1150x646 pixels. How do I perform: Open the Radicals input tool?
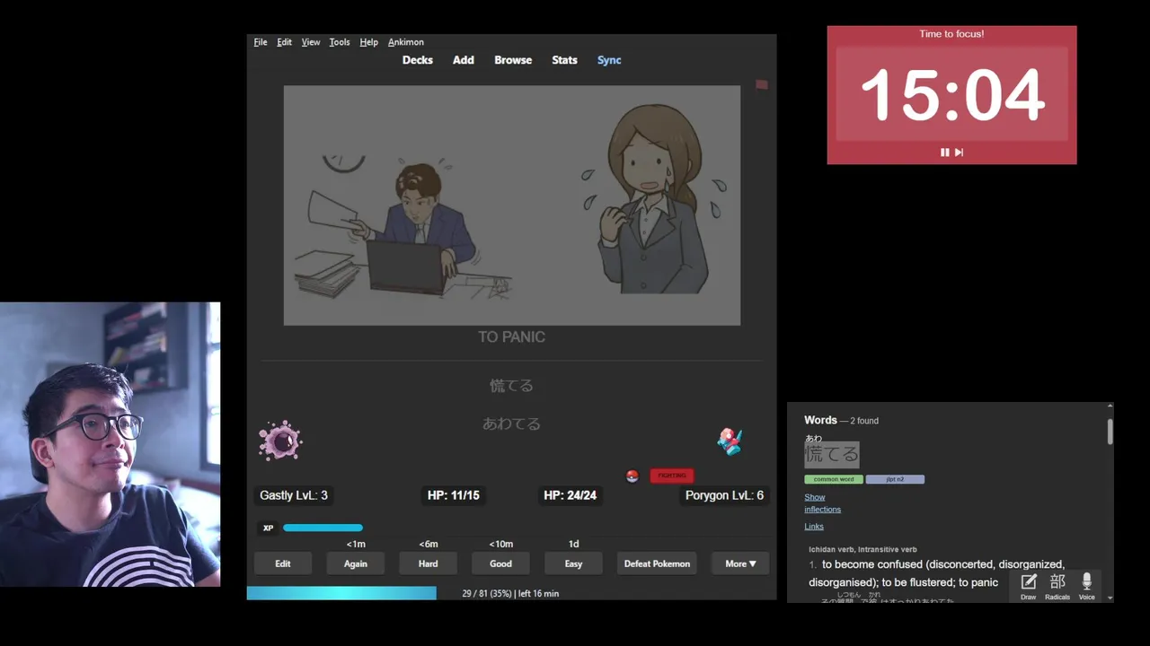click(1057, 587)
